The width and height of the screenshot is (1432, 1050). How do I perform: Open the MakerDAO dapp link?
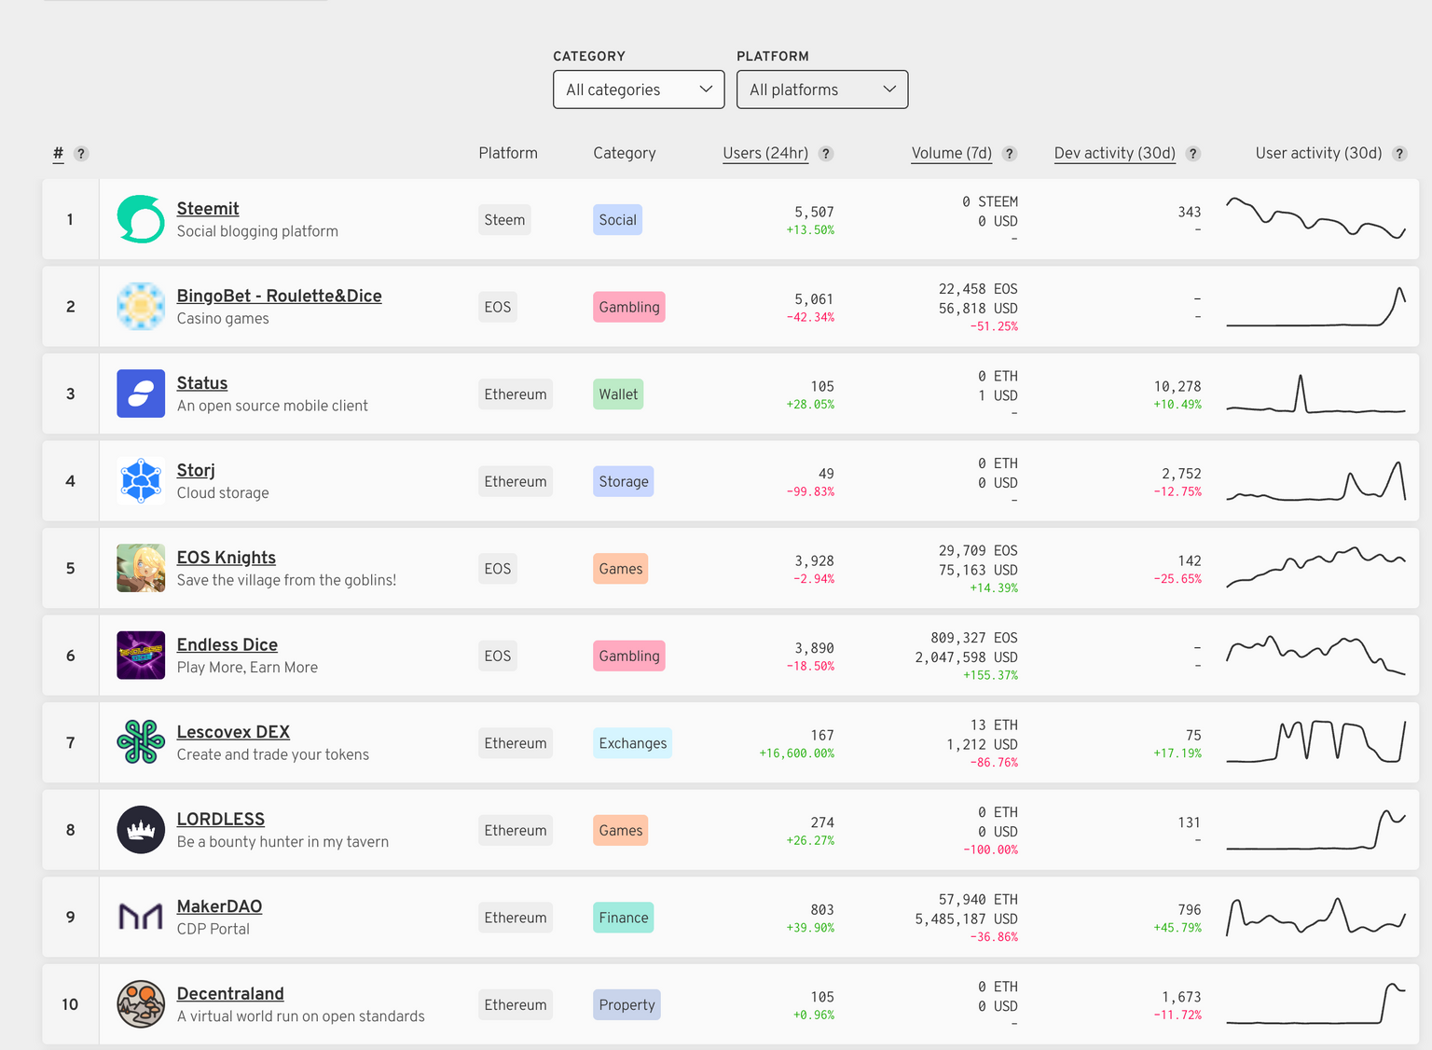[x=219, y=906]
